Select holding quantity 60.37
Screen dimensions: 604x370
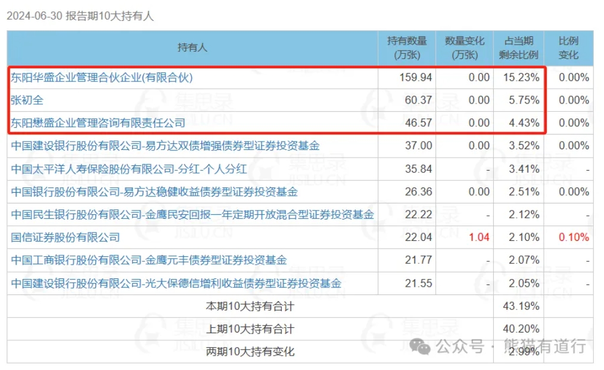(x=418, y=100)
